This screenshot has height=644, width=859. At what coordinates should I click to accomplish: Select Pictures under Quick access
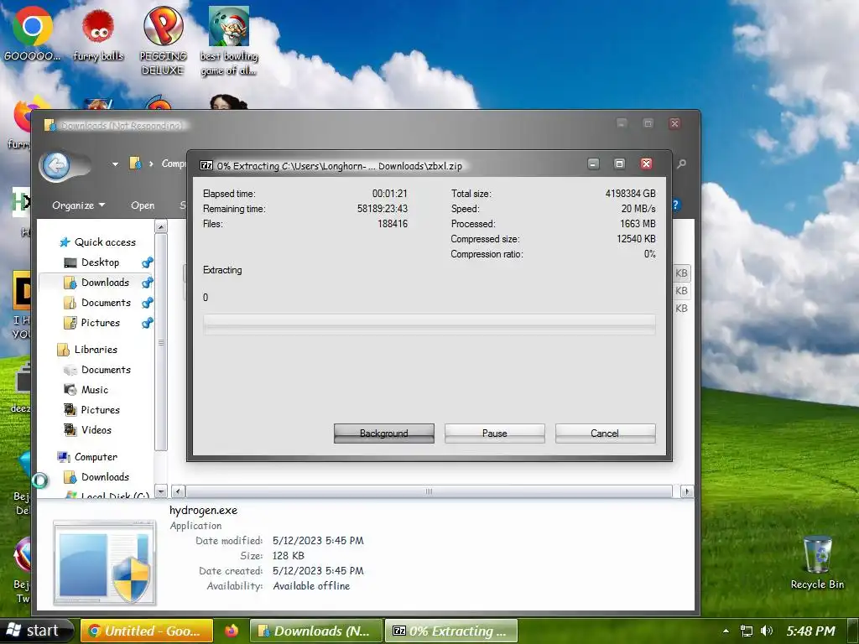(x=101, y=323)
